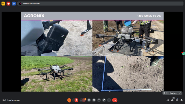Screen dimensions: 185x104
Task: Click the present now screen share icon
Action: coord(99,100)
